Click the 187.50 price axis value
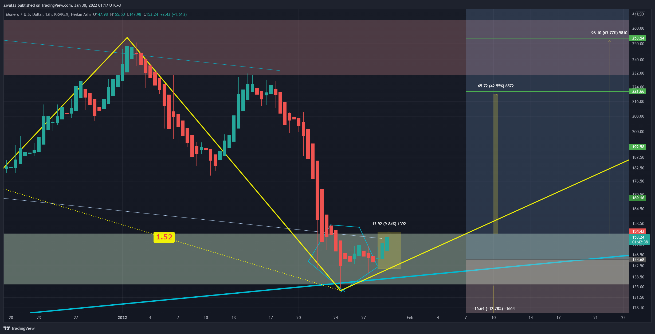This screenshot has width=655, height=334. [x=638, y=157]
